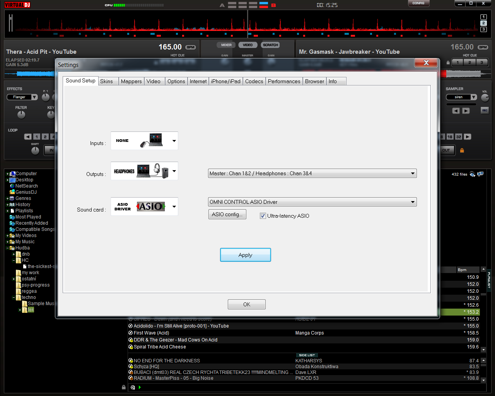Screen dimensions: 495x396
Task: Expand the Playlists tree node
Action: [7, 211]
